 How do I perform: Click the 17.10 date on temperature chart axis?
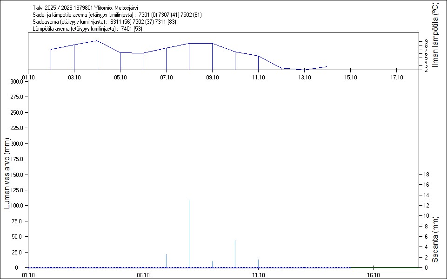coord(396,77)
